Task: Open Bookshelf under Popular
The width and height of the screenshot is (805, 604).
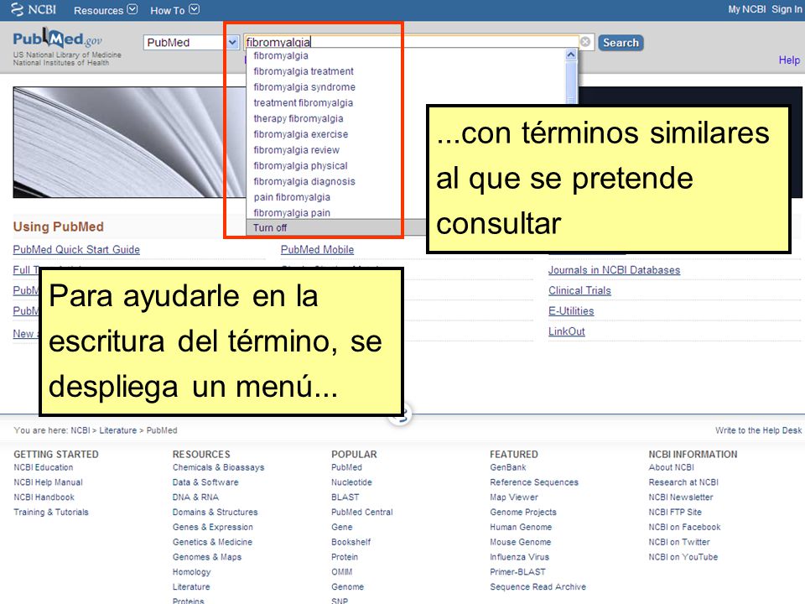Action: [351, 542]
